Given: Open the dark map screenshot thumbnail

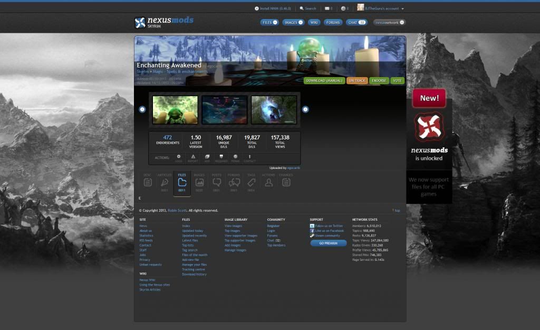Looking at the screenshot, I should point(225,110).
